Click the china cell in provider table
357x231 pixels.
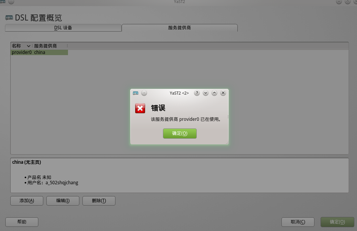point(39,52)
